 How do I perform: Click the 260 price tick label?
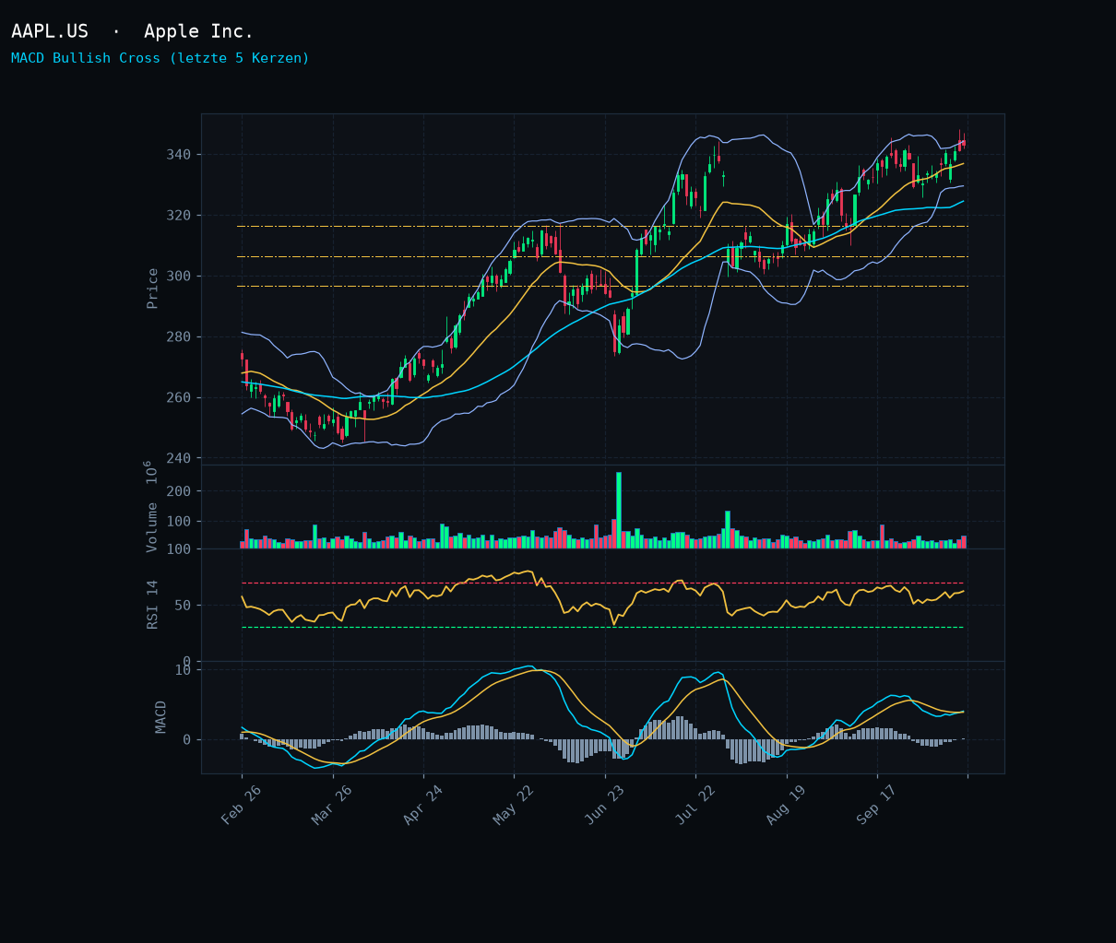click(178, 397)
